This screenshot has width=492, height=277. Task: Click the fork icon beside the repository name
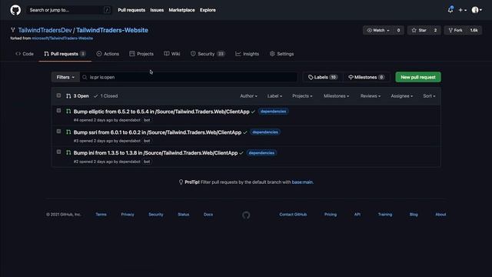click(x=13, y=30)
